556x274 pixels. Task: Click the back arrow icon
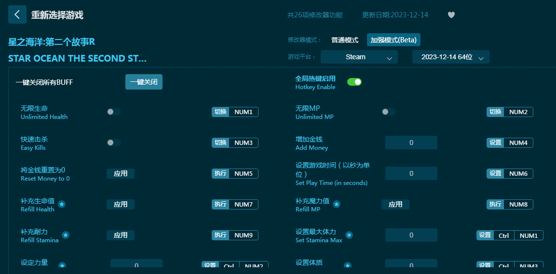(17, 14)
